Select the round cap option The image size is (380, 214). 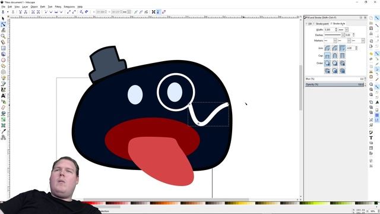(335, 55)
